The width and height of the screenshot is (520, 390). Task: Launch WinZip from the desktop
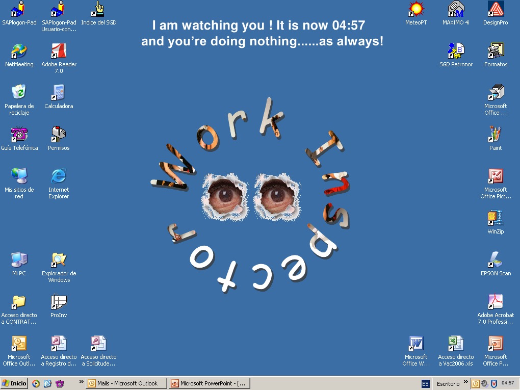click(495, 218)
